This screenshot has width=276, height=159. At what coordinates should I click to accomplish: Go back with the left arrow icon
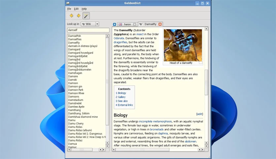(71, 15)
